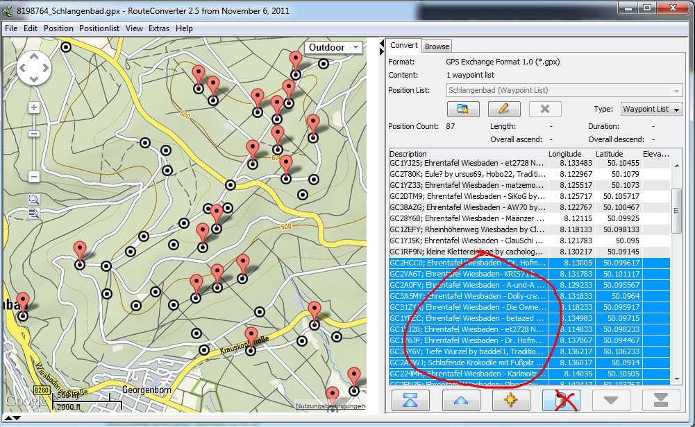Open the File menu
The height and width of the screenshot is (427, 695).
pyautogui.click(x=11, y=28)
